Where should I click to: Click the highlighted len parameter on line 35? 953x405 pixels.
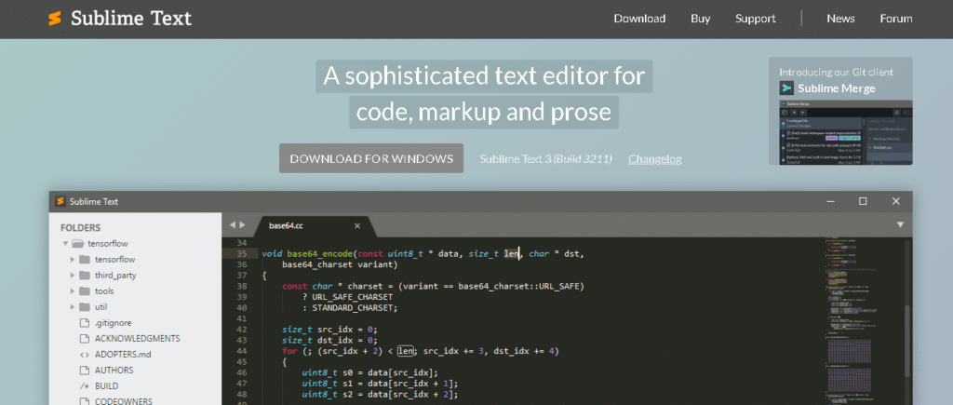511,254
